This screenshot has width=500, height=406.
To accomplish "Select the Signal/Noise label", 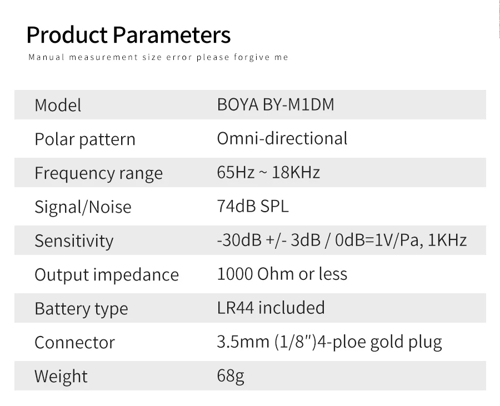I will (83, 207).
